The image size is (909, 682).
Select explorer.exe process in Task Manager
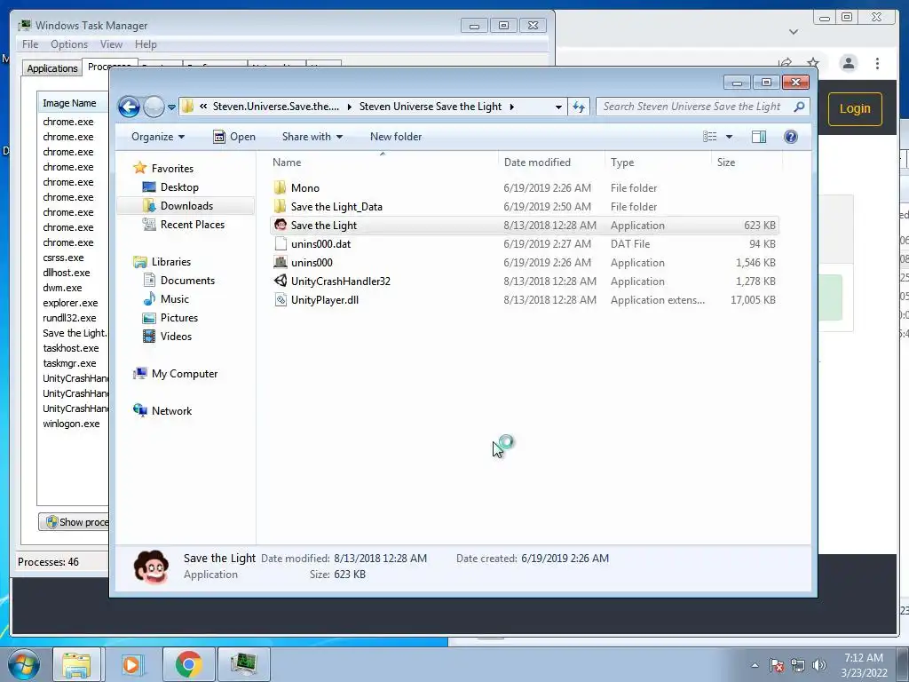click(x=70, y=303)
